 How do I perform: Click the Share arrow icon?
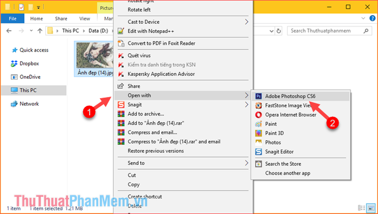click(121, 86)
